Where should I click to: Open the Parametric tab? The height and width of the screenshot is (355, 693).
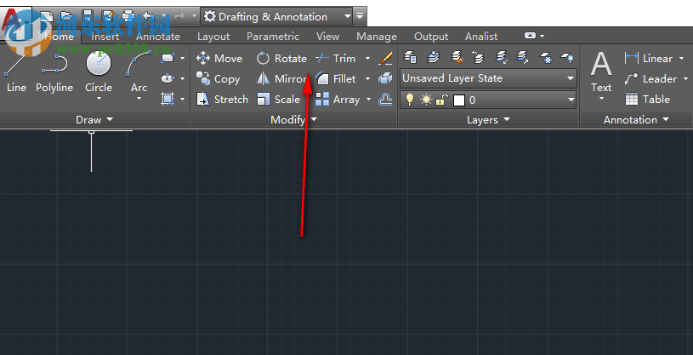click(273, 37)
